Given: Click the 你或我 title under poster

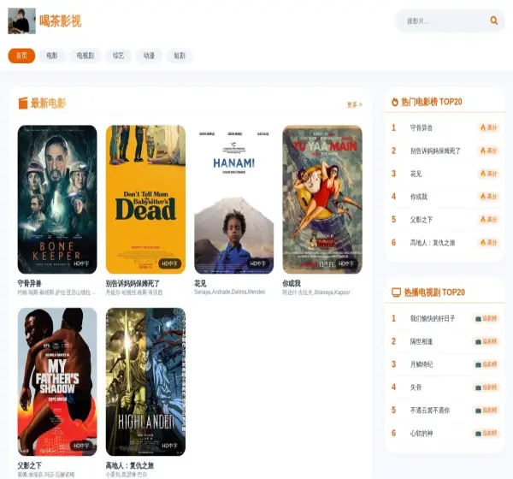Looking at the screenshot, I should (x=292, y=283).
